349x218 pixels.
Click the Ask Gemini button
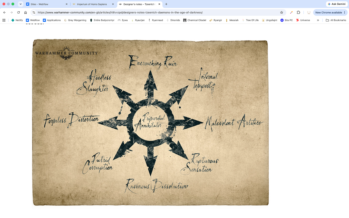337,4
